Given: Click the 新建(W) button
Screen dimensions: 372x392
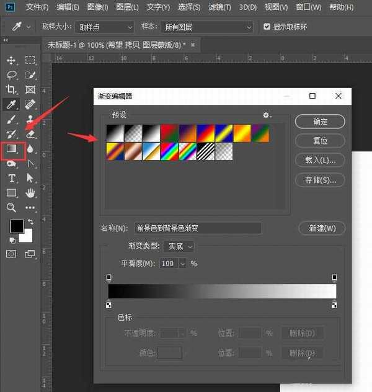Looking at the screenshot, I should pos(322,228).
